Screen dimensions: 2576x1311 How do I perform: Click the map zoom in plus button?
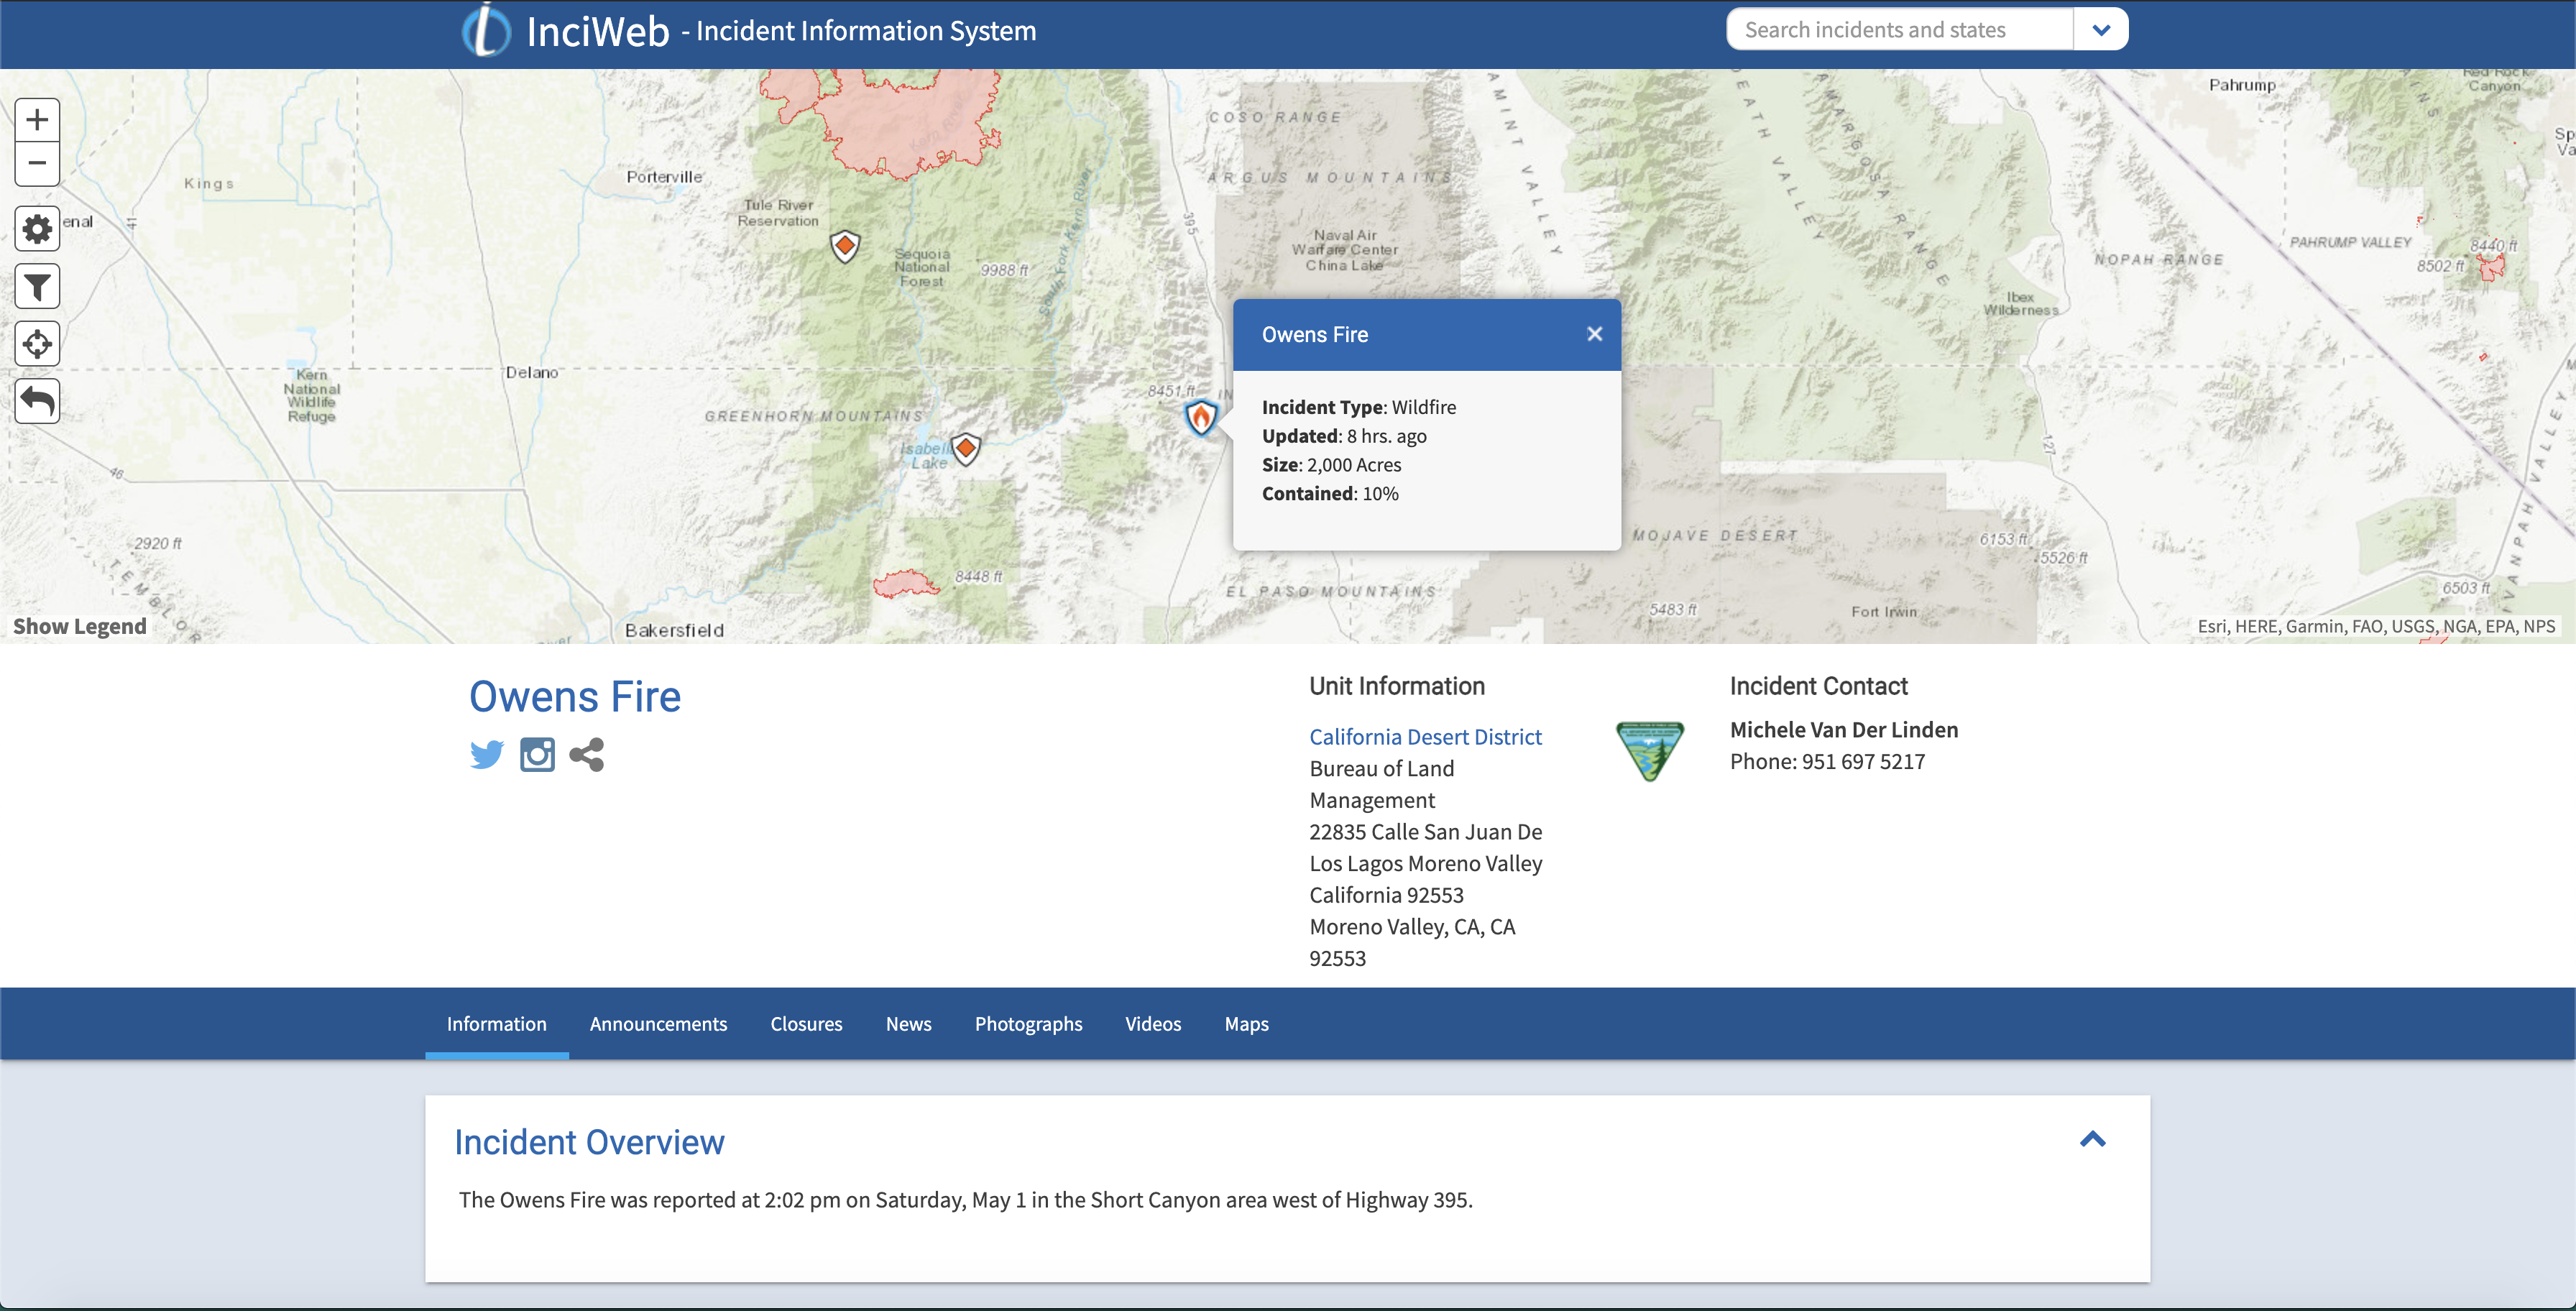click(x=37, y=120)
